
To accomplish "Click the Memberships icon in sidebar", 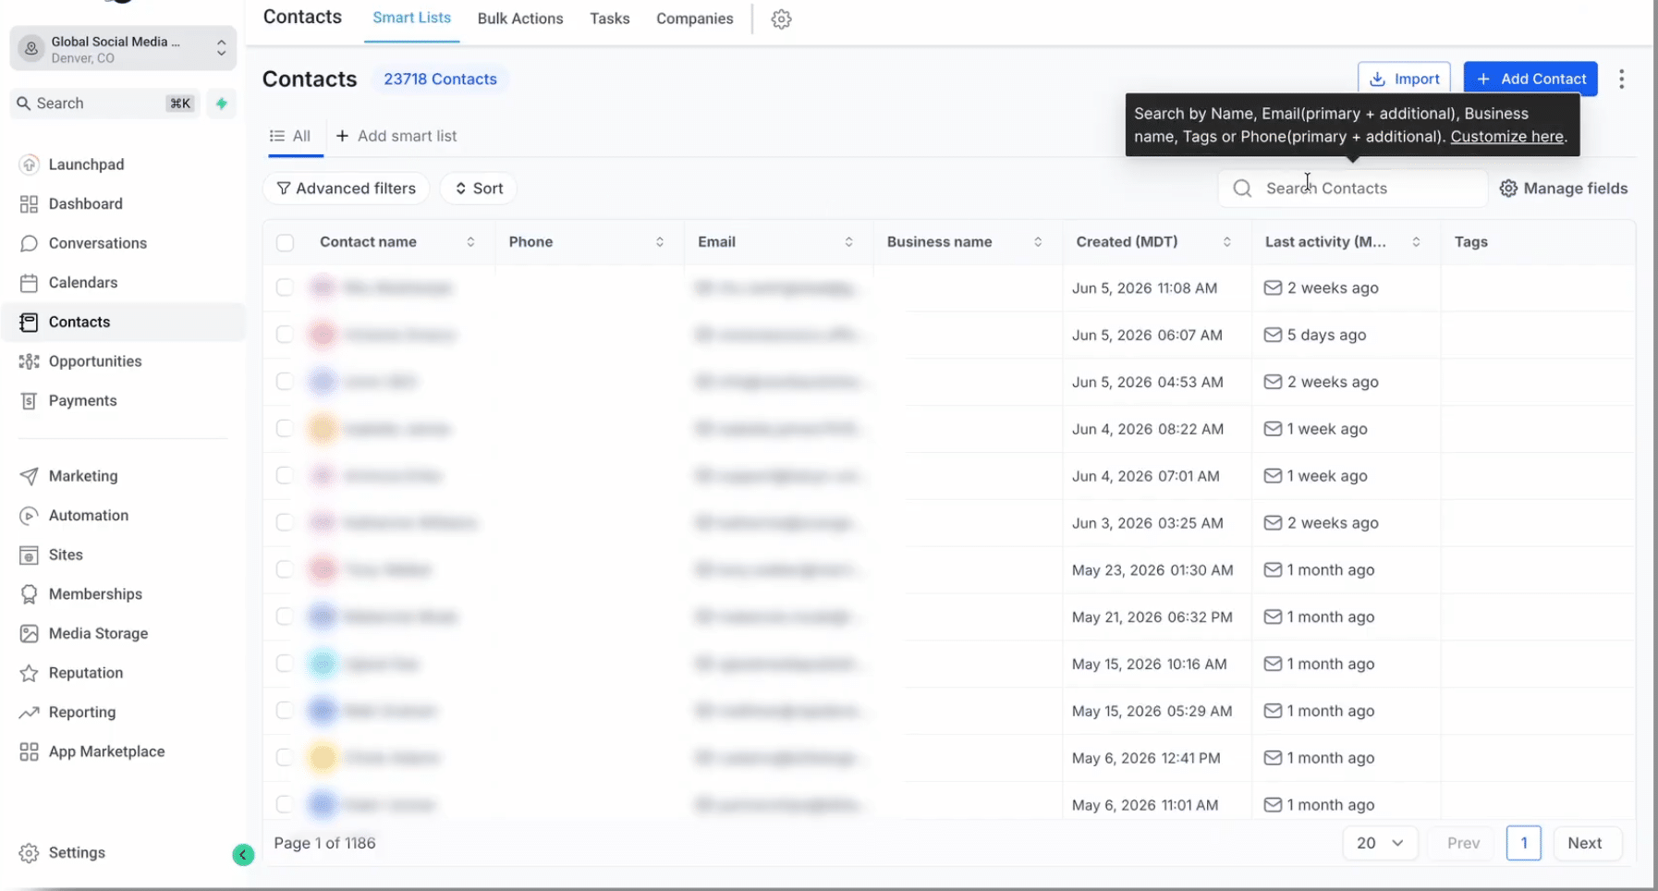I will (x=30, y=594).
